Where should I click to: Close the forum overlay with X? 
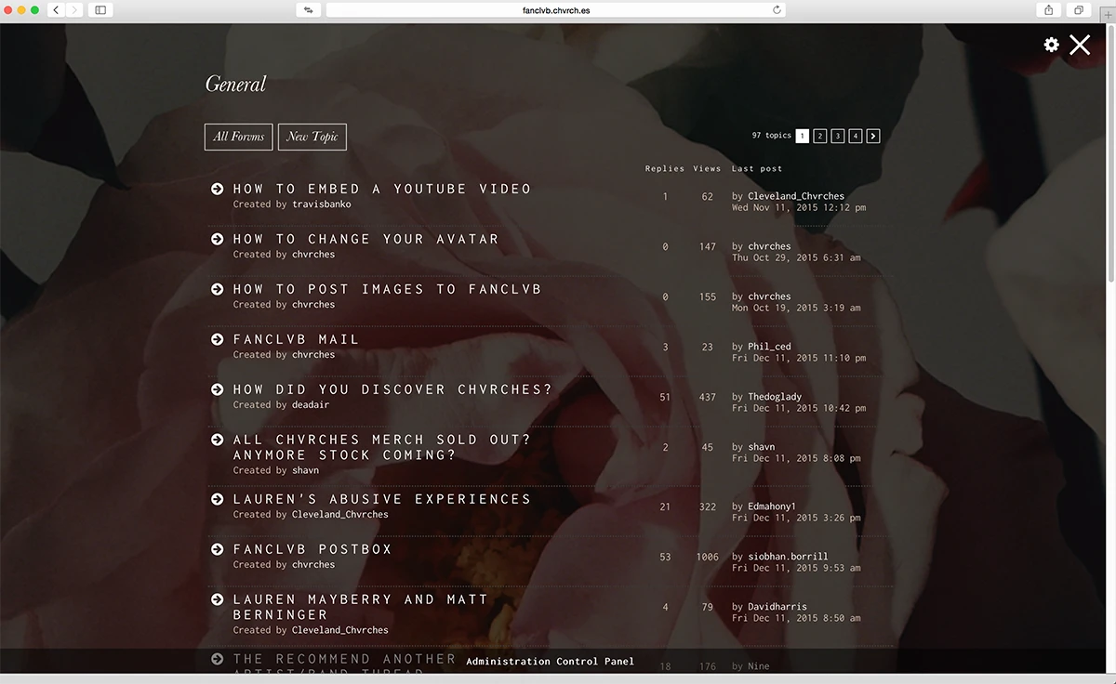pyautogui.click(x=1080, y=45)
